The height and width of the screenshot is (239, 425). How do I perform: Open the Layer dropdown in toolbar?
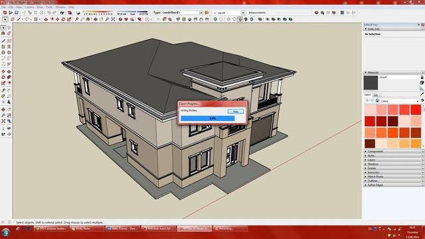tap(243, 13)
